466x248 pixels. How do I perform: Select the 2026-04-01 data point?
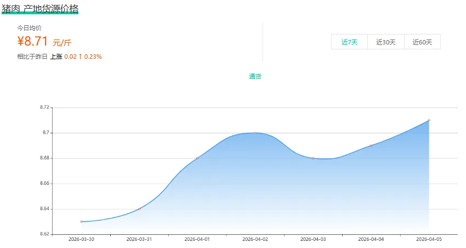tap(197, 158)
